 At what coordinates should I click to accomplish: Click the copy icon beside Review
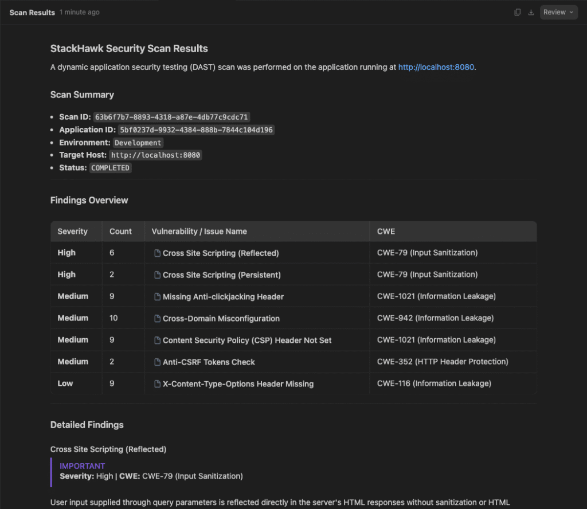pos(518,13)
